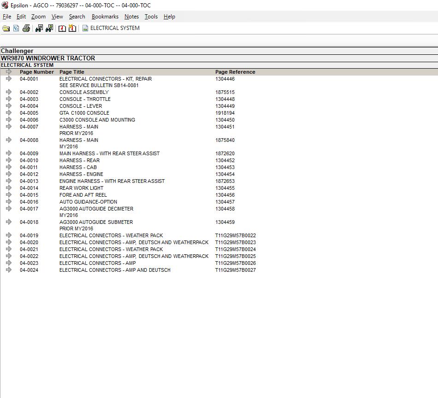
Task: Click page reference T11G29M57B0022
Action: point(236,235)
